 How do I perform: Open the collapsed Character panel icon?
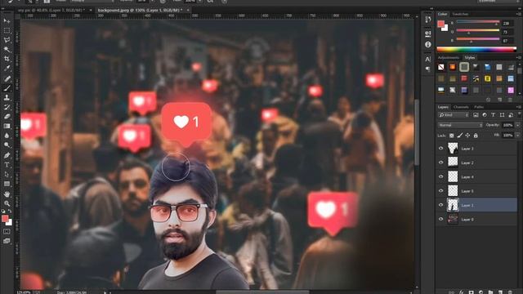coord(428,59)
